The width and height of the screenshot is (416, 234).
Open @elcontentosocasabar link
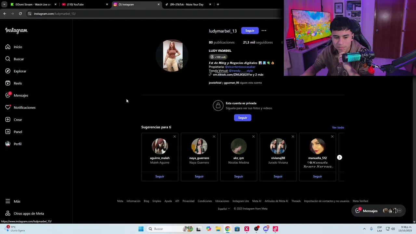(240, 67)
